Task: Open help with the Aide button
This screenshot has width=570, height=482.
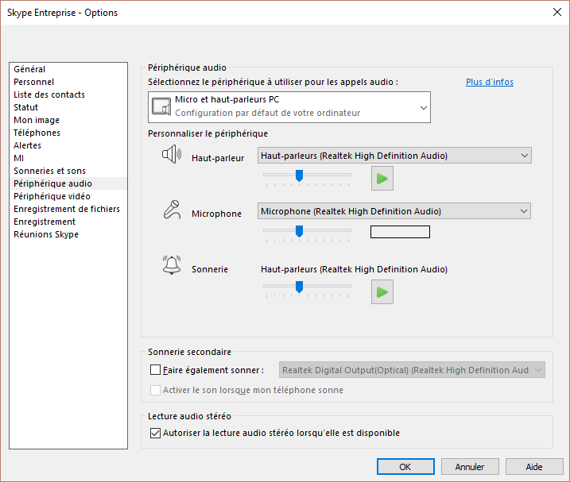Action: 534,466
